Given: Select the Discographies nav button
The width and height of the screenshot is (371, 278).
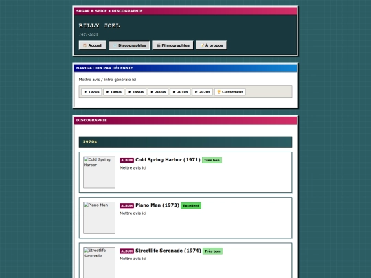Looking at the screenshot, I should tap(129, 45).
